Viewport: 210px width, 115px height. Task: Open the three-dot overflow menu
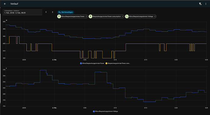tap(206, 4)
